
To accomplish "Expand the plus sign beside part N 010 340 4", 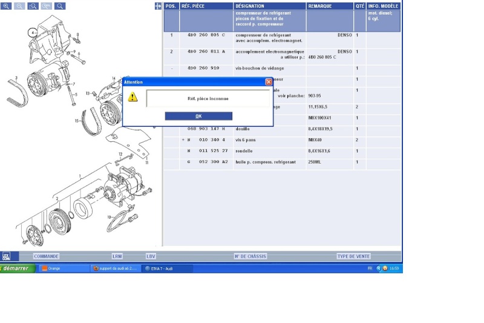I will tap(183, 140).
